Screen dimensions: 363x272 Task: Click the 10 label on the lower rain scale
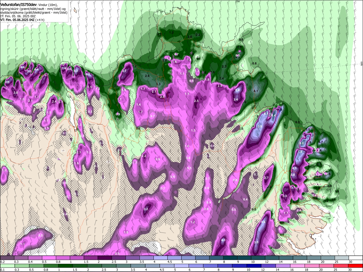click(248, 270)
